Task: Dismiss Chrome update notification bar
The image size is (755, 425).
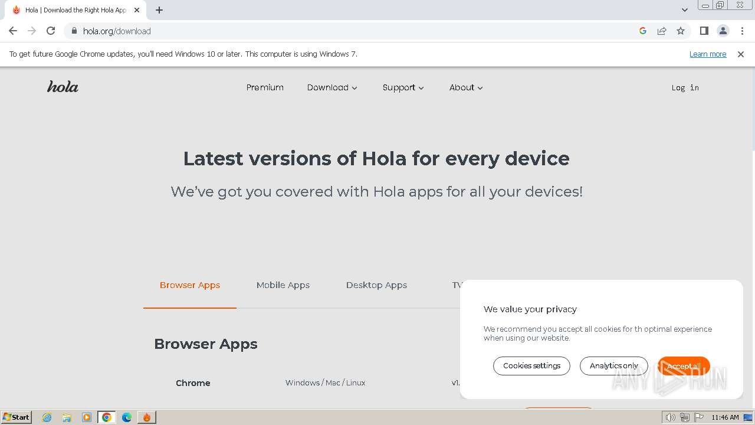Action: point(741,54)
